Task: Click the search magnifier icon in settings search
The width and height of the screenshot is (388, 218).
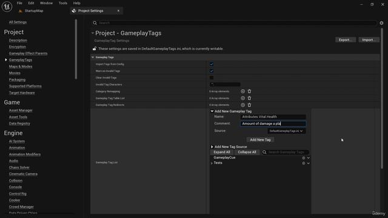Action: click(95, 23)
